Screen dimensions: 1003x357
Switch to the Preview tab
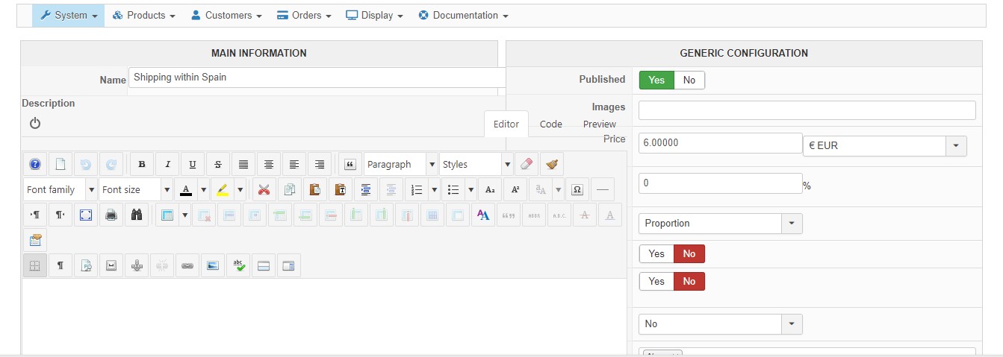600,124
